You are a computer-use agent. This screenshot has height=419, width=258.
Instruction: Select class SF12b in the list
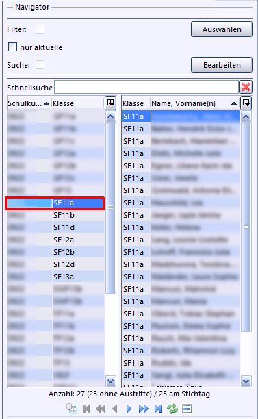click(x=55, y=252)
